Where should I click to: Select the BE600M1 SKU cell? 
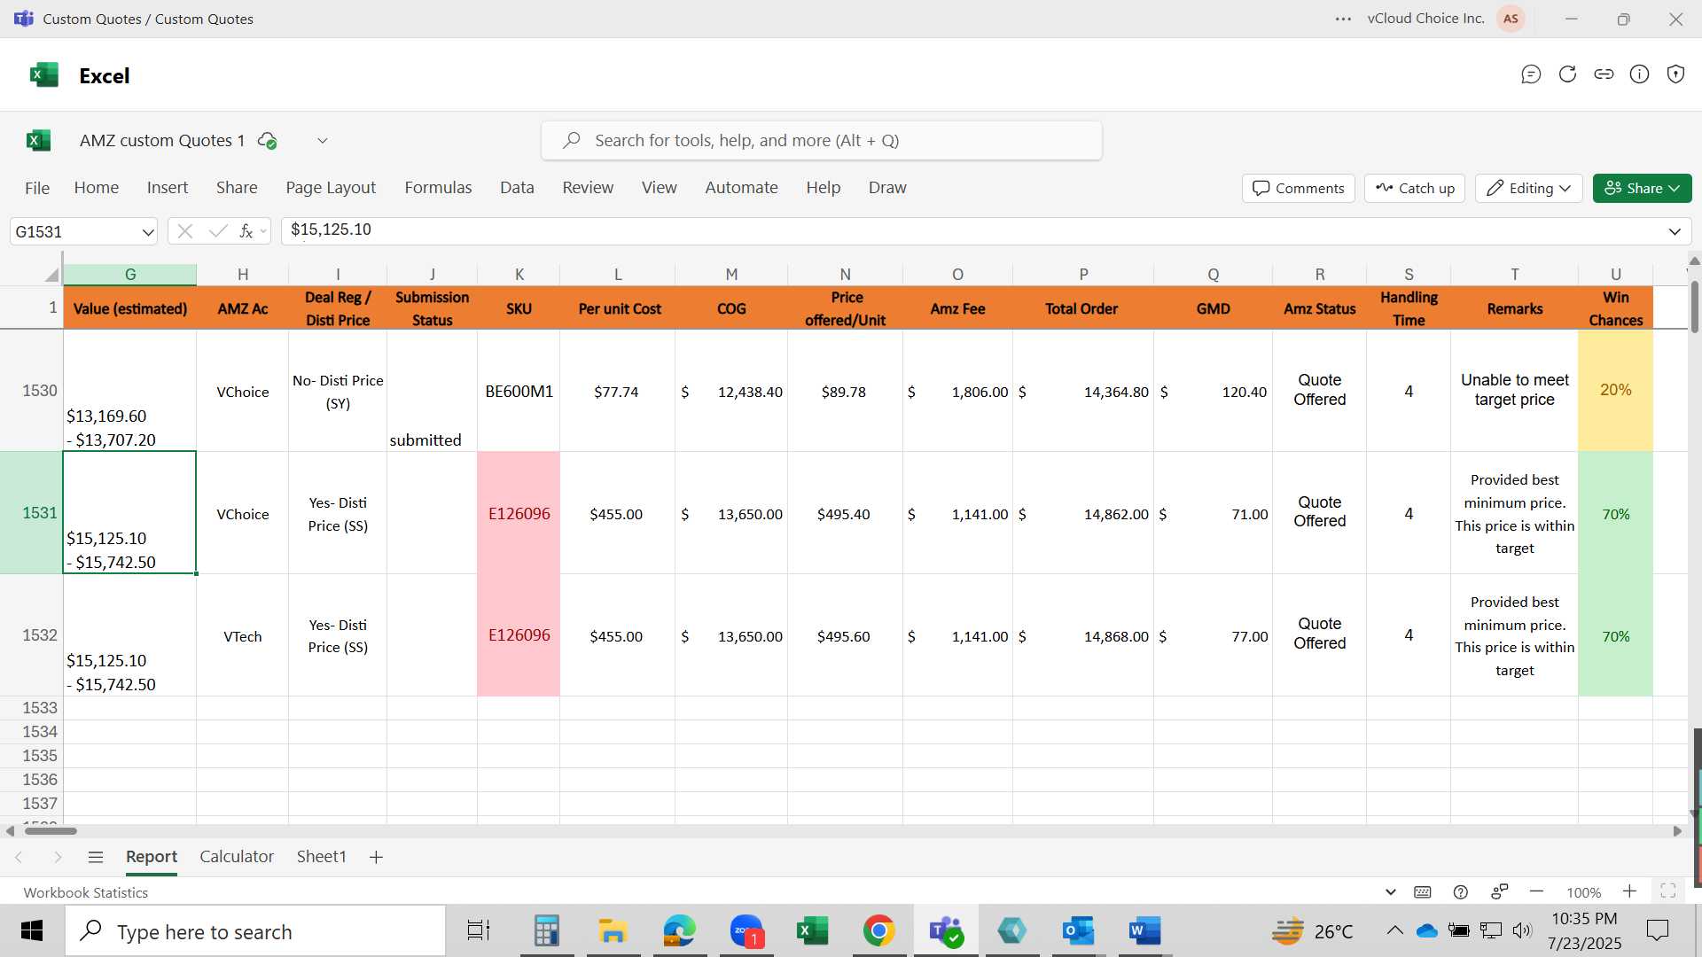point(519,391)
